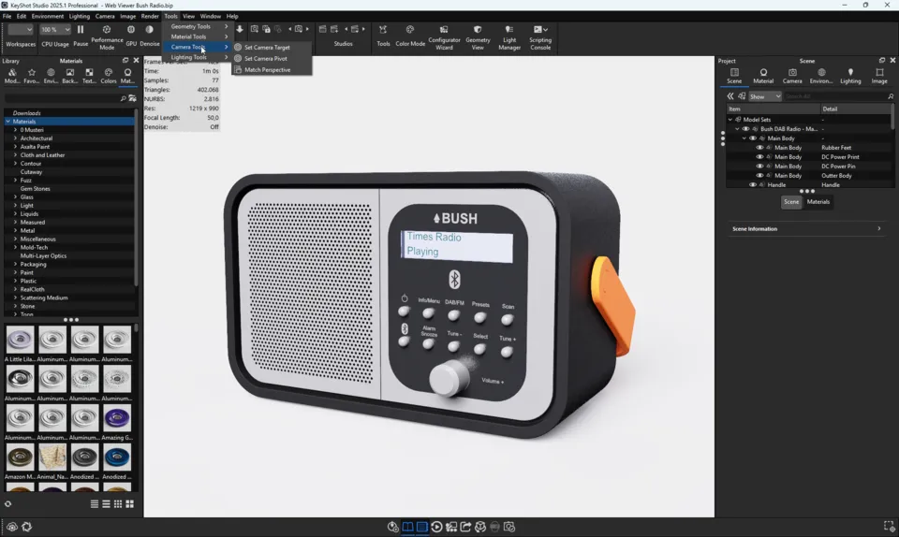Open the Library Environments tab
The height and width of the screenshot is (537, 899).
click(51, 76)
